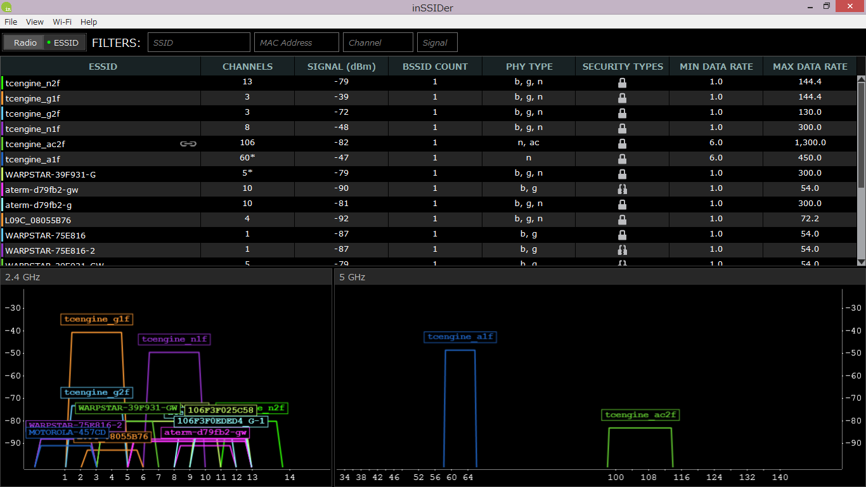Sort by PHY TYPE column header
Screen dimensions: 866x487
click(x=529, y=66)
